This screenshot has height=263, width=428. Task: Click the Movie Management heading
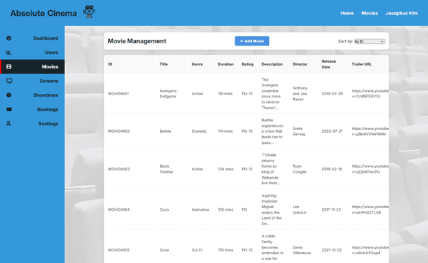pyautogui.click(x=136, y=41)
